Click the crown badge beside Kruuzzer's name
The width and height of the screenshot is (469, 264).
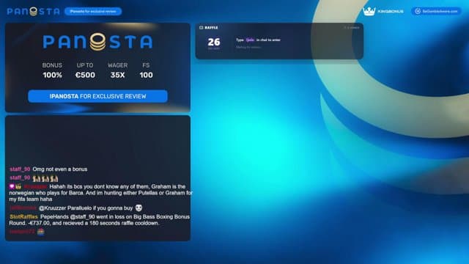point(18,186)
